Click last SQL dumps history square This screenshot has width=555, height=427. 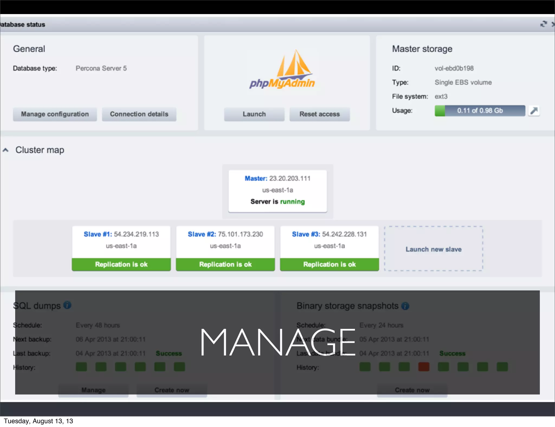tap(179, 367)
